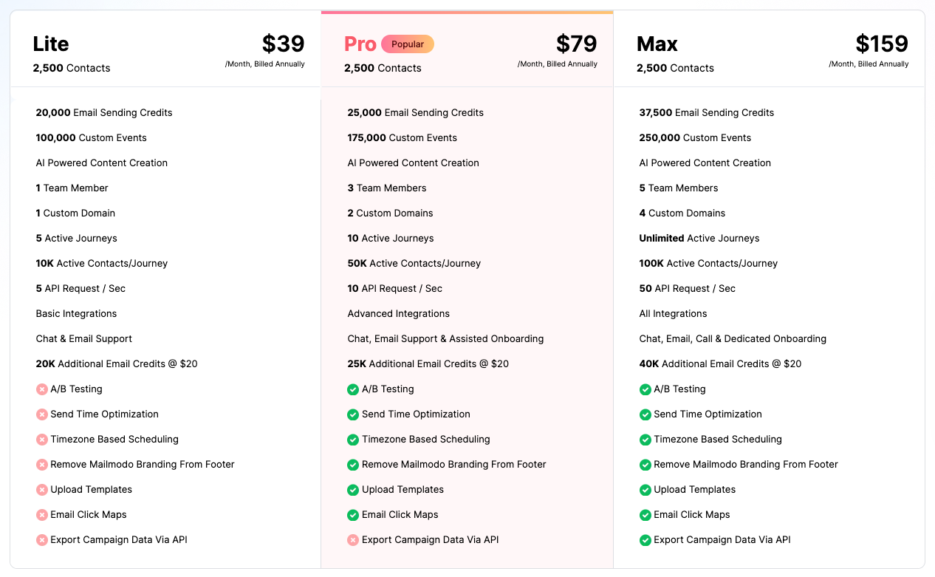Click Pro plan's Advanced Integrations text
The width and height of the screenshot is (935, 577).
[x=398, y=314]
